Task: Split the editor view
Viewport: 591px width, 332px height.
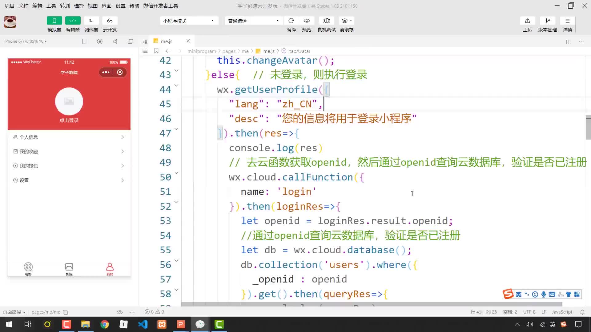Action: [569, 41]
